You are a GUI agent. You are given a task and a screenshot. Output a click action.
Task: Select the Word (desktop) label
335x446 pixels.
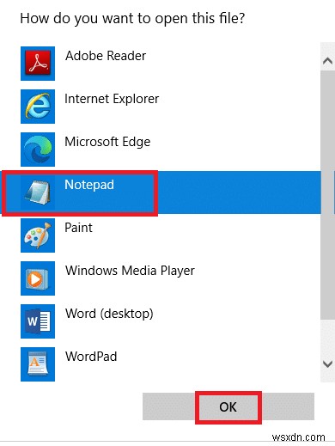(109, 314)
